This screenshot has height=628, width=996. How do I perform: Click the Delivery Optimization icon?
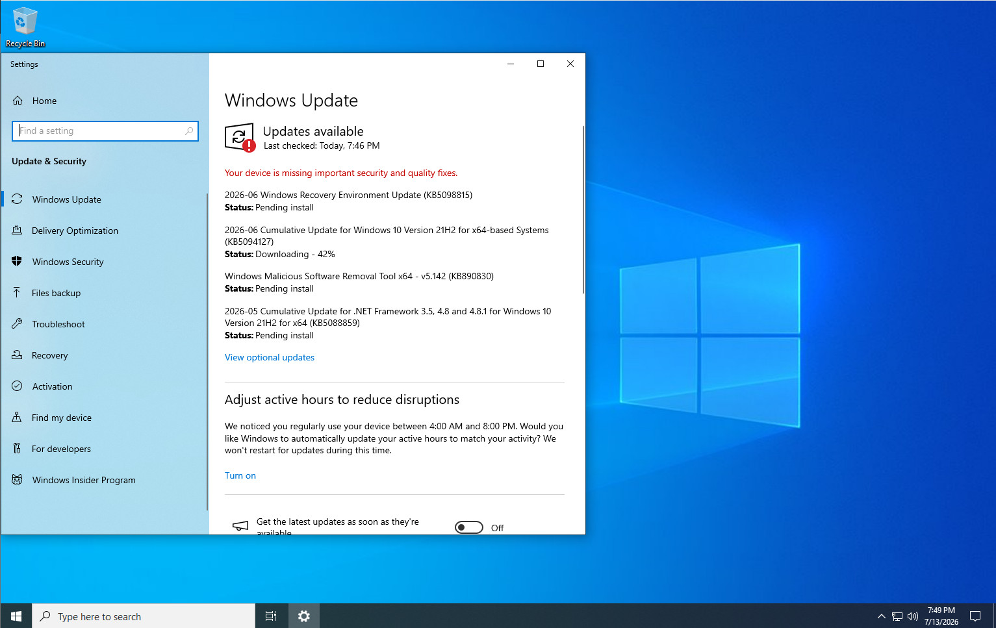tap(18, 231)
